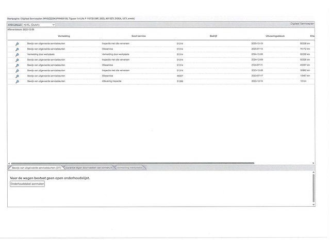Click the Afleverdatum 2022-12-30 text

[21, 30]
